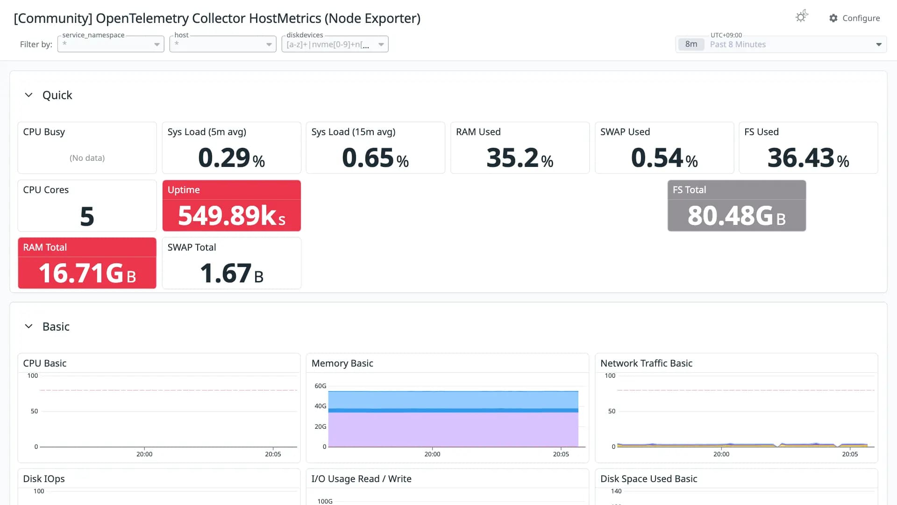The height and width of the screenshot is (505, 897).
Task: Click the SWAP Total value 1.67
Action: click(x=226, y=274)
